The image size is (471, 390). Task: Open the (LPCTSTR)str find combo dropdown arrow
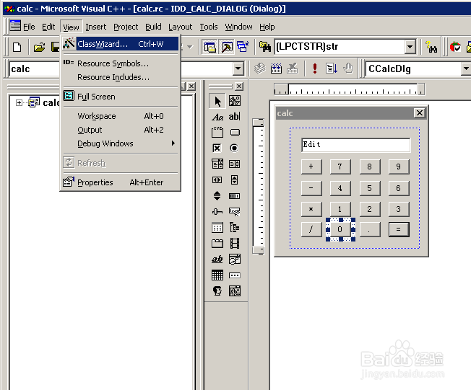[410, 47]
